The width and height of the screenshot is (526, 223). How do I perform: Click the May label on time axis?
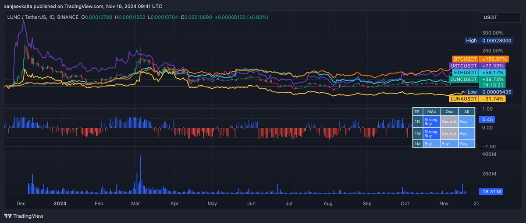(x=213, y=203)
